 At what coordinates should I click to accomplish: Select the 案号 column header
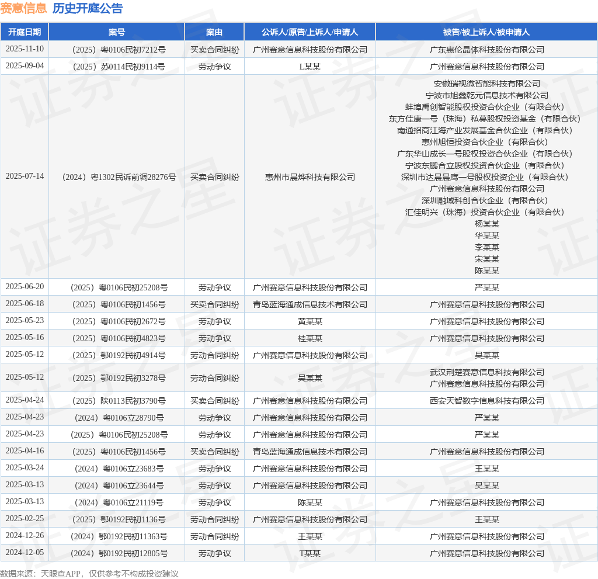pyautogui.click(x=117, y=32)
